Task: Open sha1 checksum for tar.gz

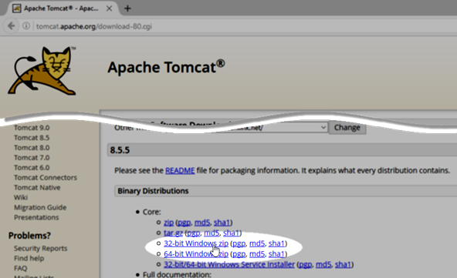Action: point(232,233)
